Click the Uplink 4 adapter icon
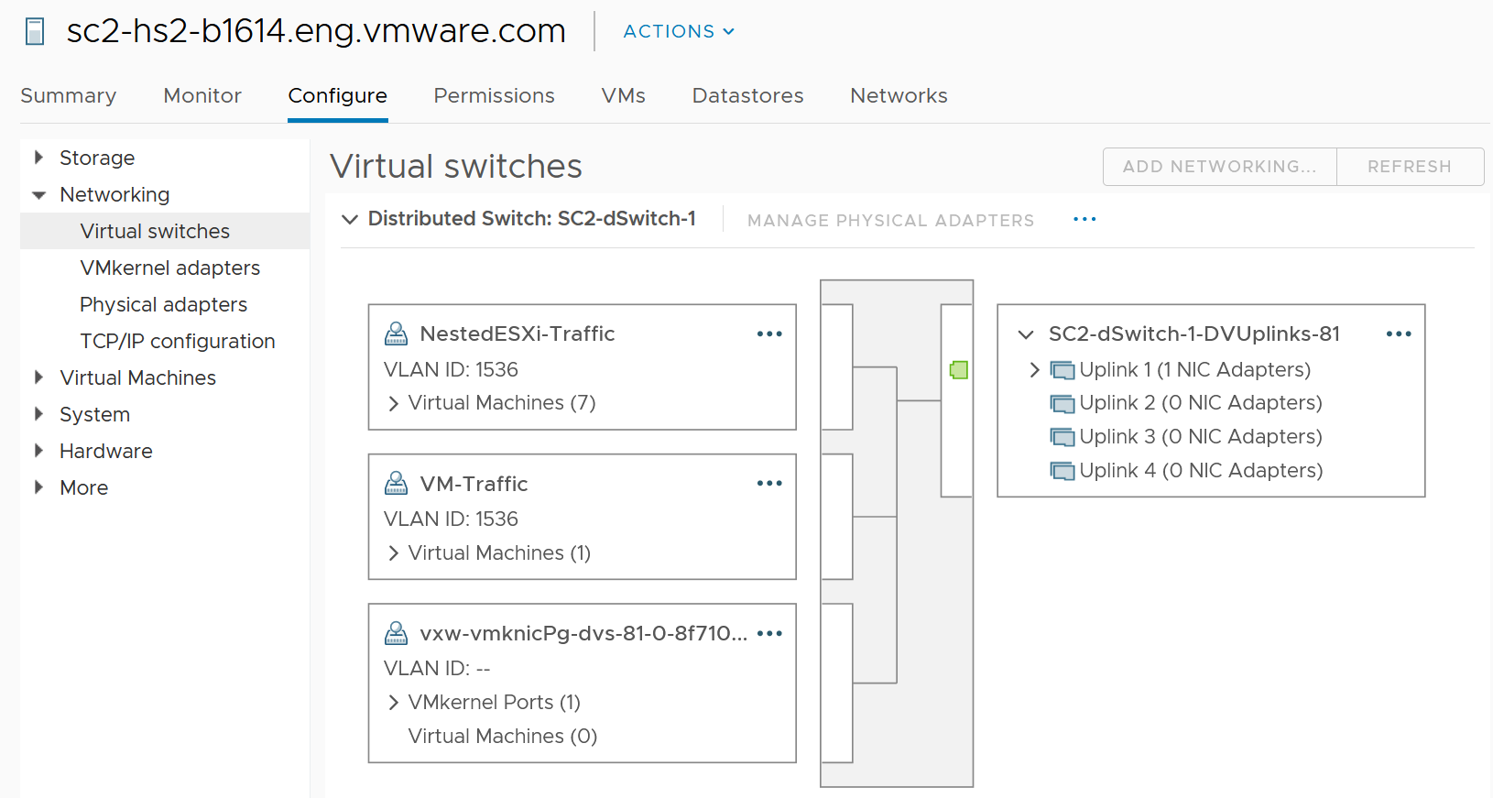Image resolution: width=1493 pixels, height=798 pixels. (1063, 471)
